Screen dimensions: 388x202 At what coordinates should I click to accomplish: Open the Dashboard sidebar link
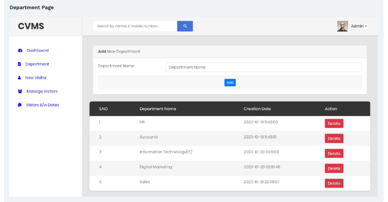coord(38,50)
